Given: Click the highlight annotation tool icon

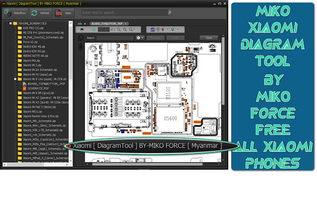Looking at the screenshot, I should [153, 30].
